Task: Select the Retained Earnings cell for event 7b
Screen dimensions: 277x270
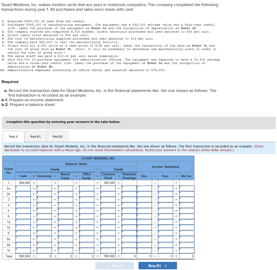Action: [x=129, y=228]
